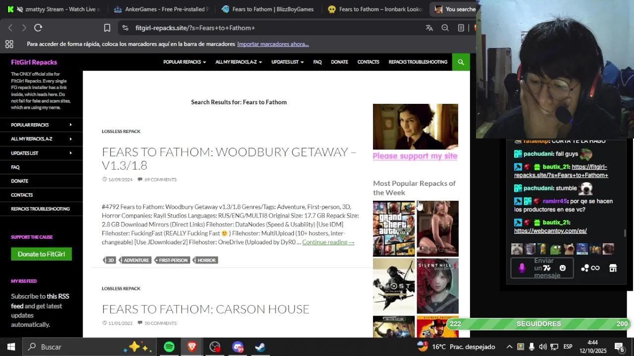This screenshot has width=634, height=356.
Task: Expand sidebar Popular Repacks submenu arrow
Action: click(x=71, y=125)
